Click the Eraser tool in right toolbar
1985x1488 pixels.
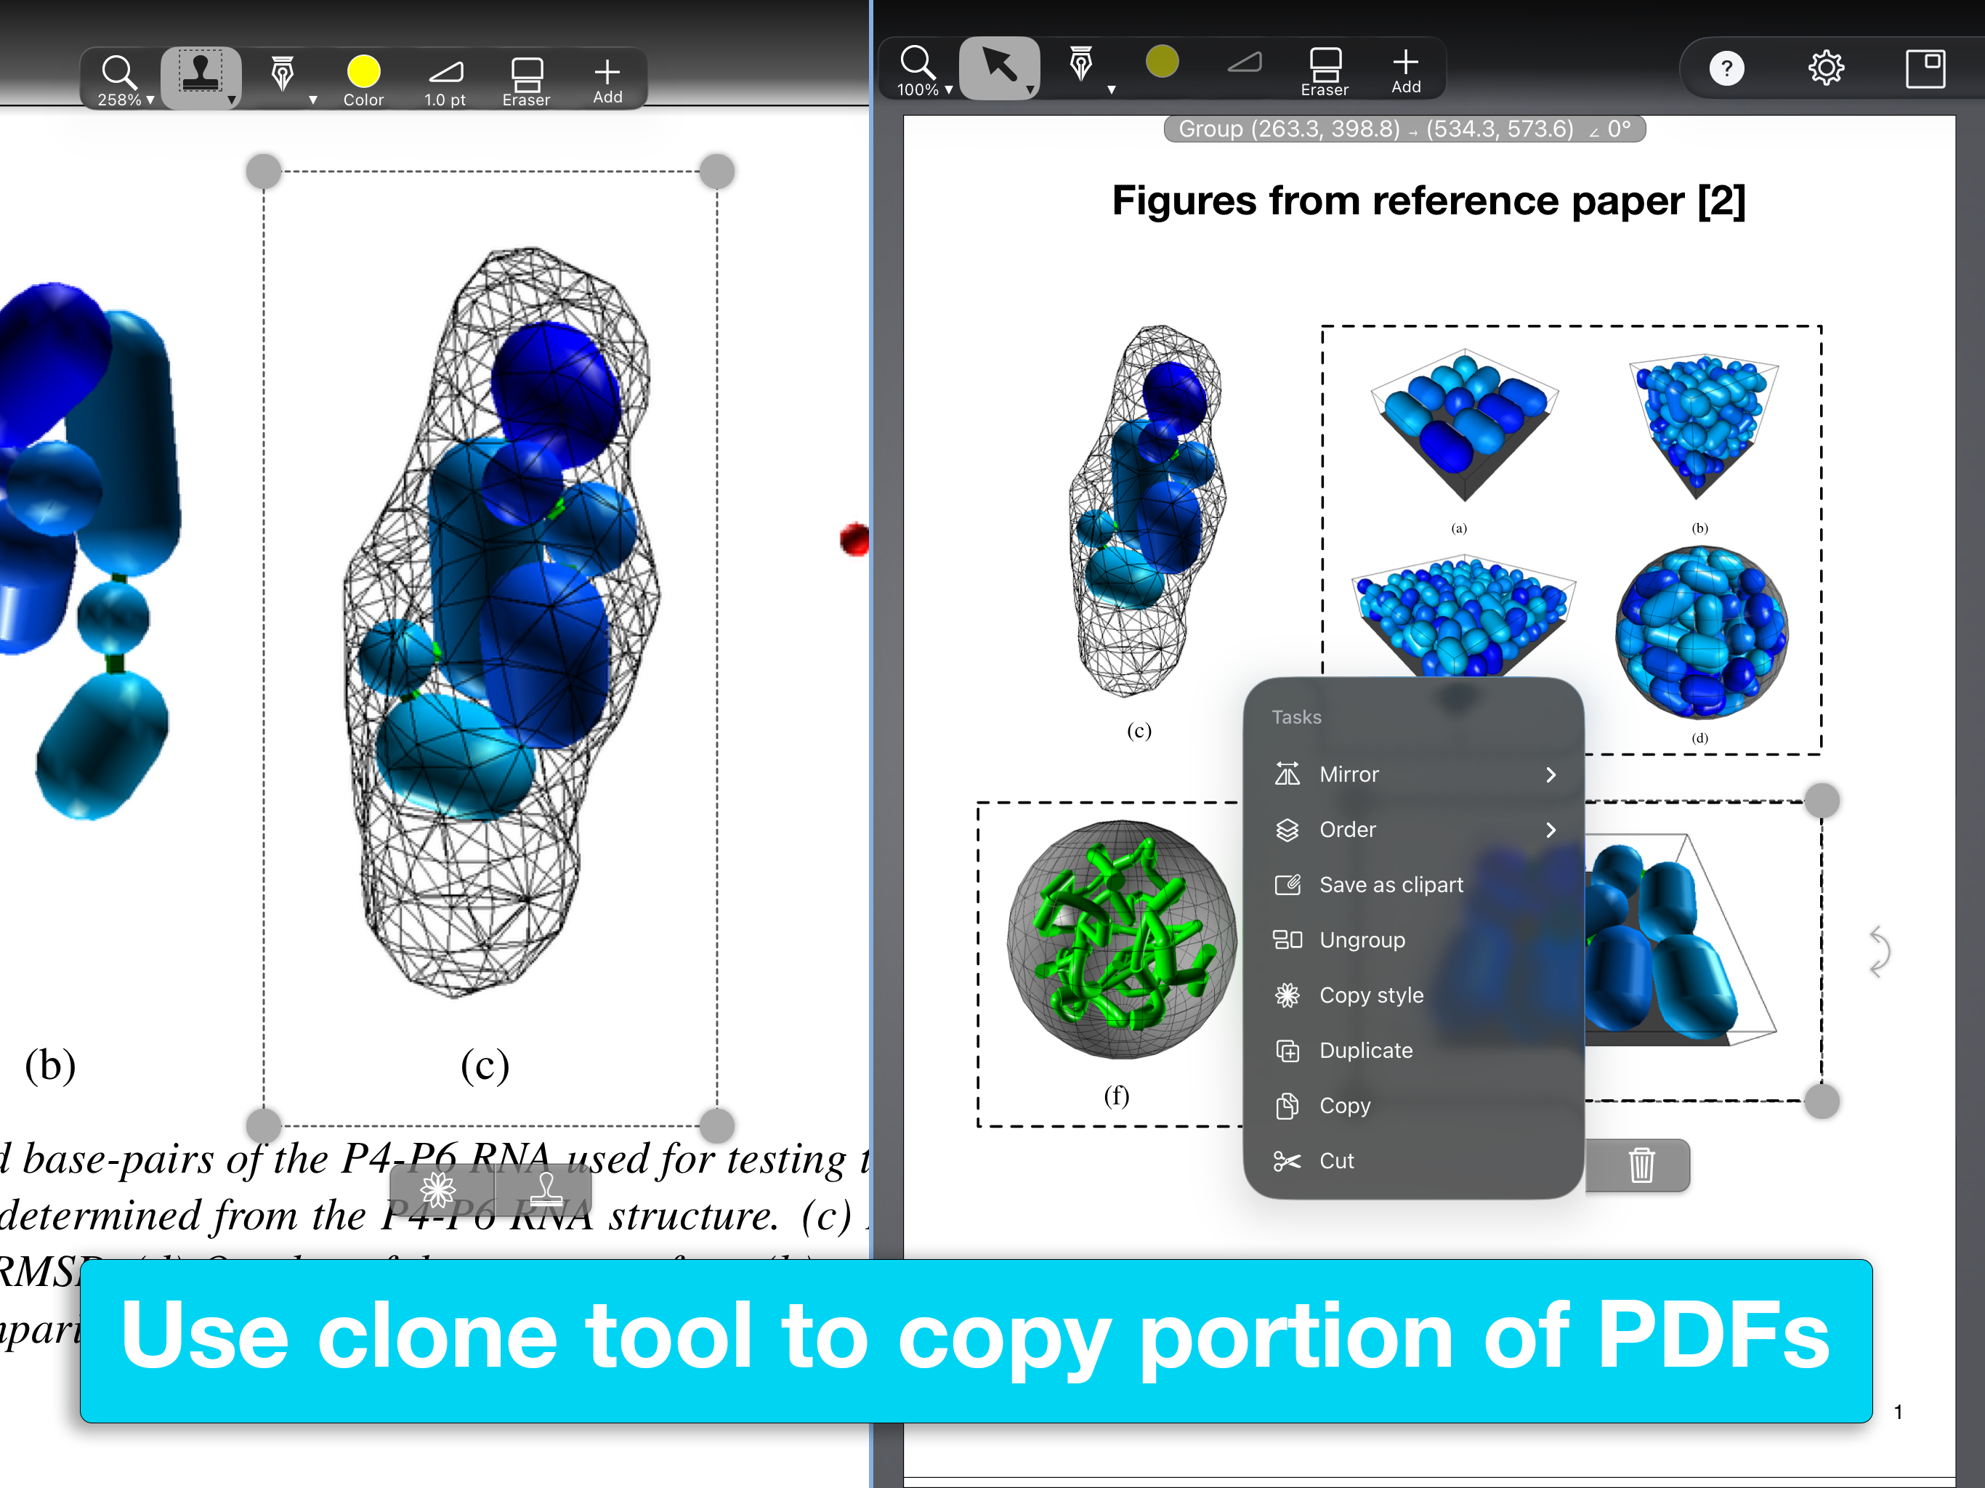(1324, 70)
